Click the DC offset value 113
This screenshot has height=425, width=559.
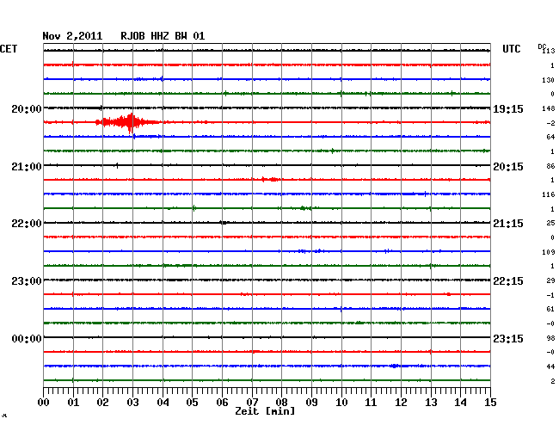click(549, 51)
